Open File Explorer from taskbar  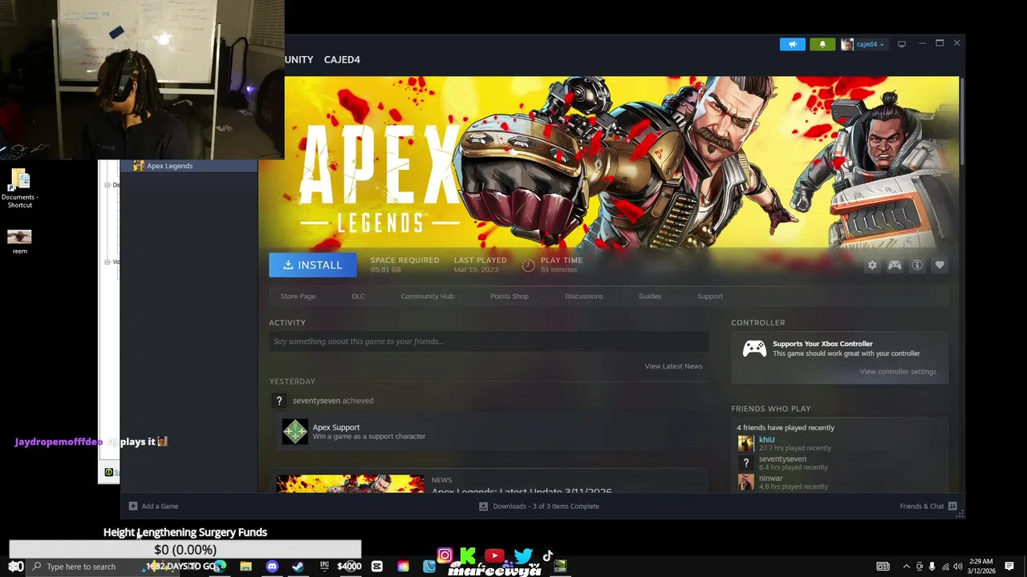point(246,567)
